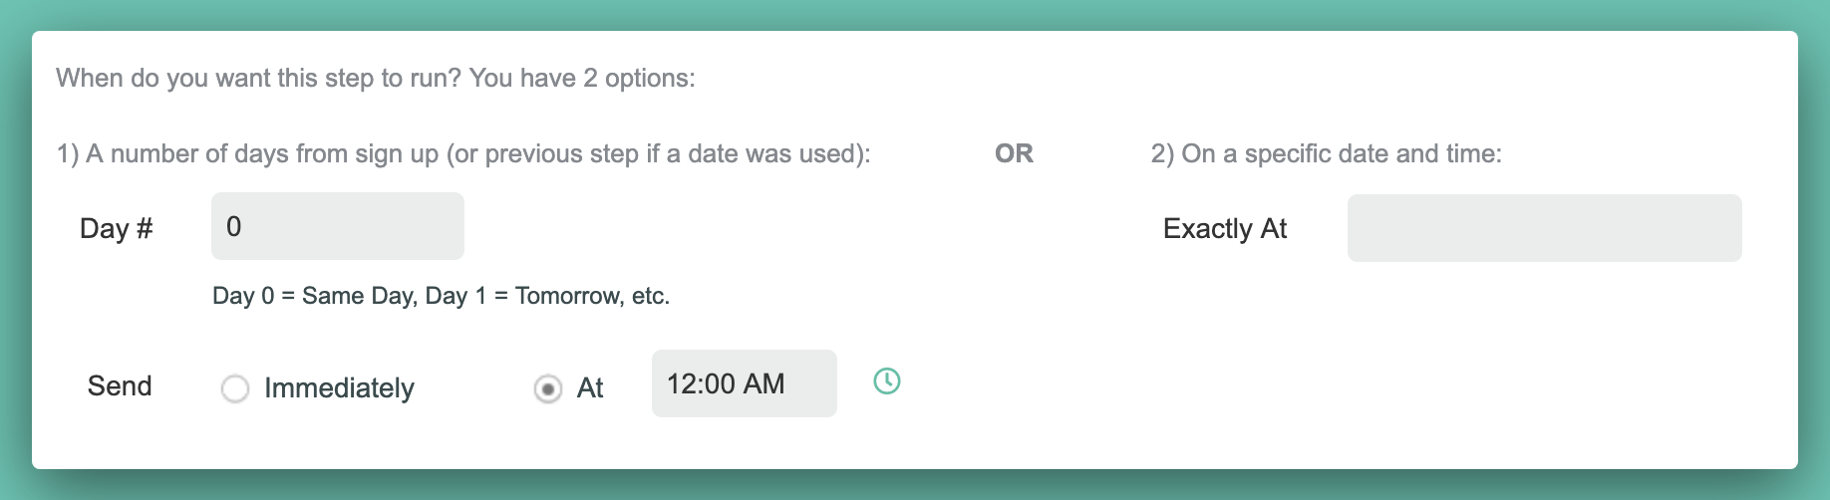
Task: Focus the Exactly At date field
Action: pos(1543,229)
